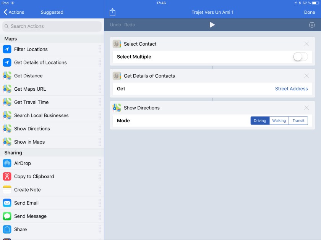Add the Search Local Businesses action
This screenshot has width=321, height=240.
coord(41,115)
